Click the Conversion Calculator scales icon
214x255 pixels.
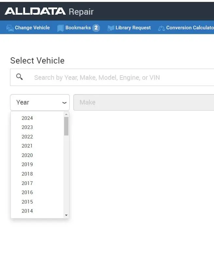click(x=161, y=28)
